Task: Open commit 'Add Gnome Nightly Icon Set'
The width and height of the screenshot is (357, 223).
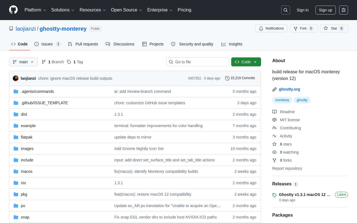Action: coord(139,149)
